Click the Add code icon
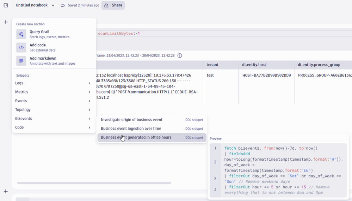This screenshot has height=201, width=352. (x=21, y=47)
